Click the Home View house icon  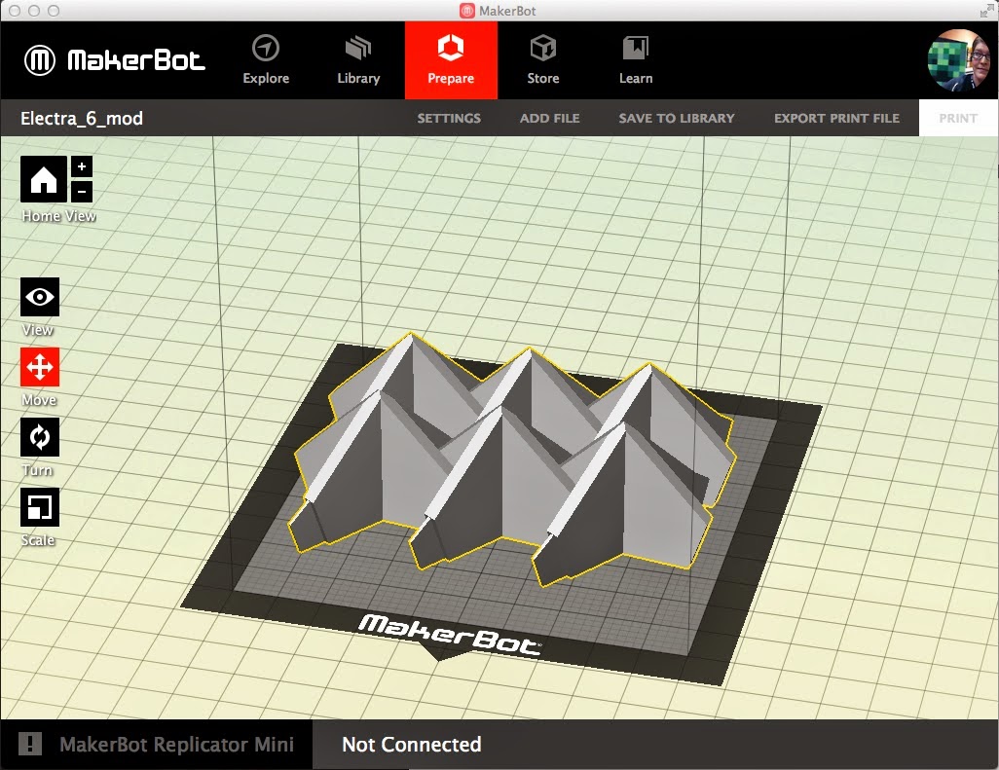click(x=43, y=180)
